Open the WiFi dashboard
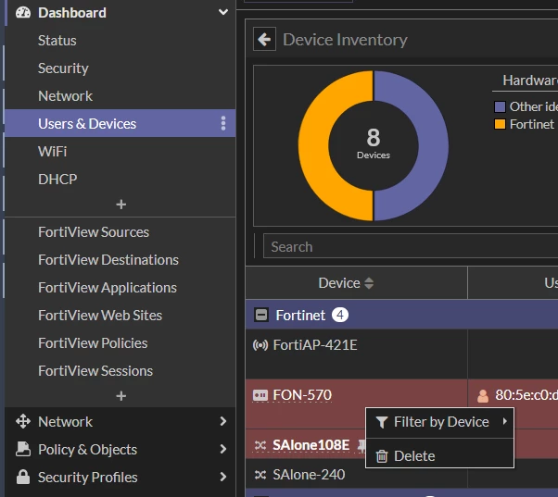Screen dimensions: 558x497 (52, 152)
